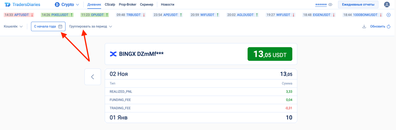Open the Prop-Broker tab

coord(127,5)
